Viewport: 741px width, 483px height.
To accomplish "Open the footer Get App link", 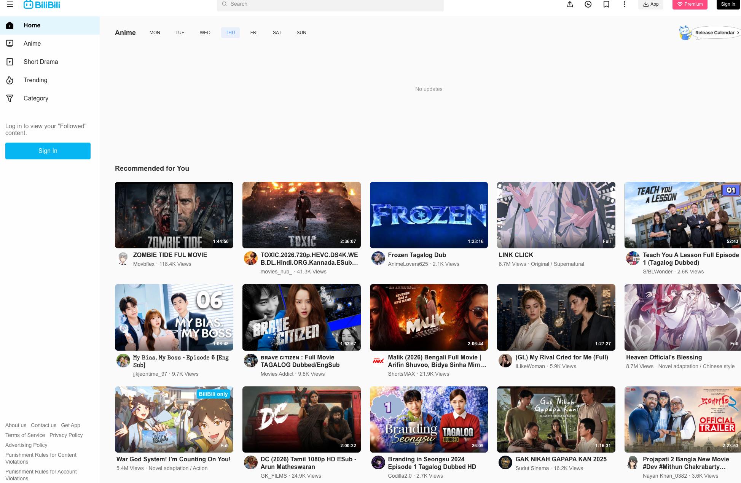I will coord(70,426).
